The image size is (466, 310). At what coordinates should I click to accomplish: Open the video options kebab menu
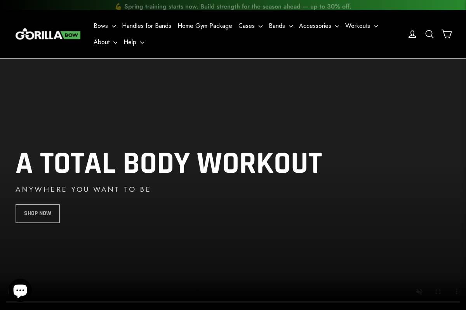click(x=457, y=292)
